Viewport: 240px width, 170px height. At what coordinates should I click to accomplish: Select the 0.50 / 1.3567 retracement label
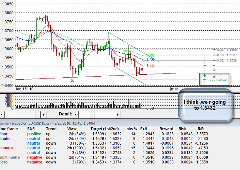pyautogui.click(x=227, y=55)
